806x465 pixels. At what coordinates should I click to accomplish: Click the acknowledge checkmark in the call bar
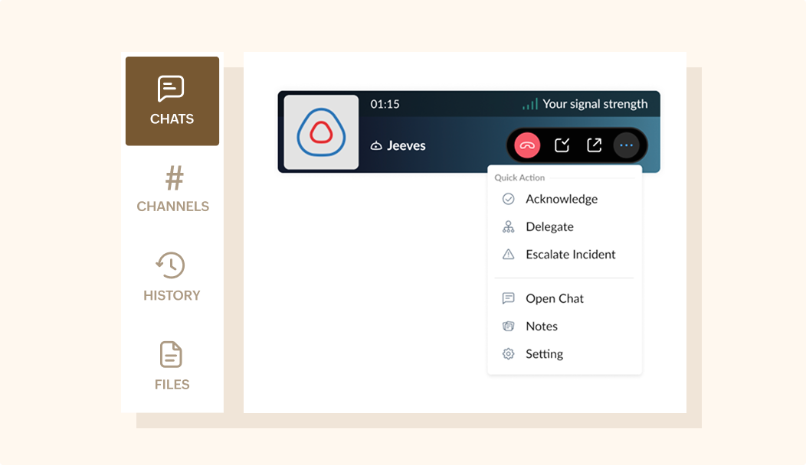click(x=561, y=145)
